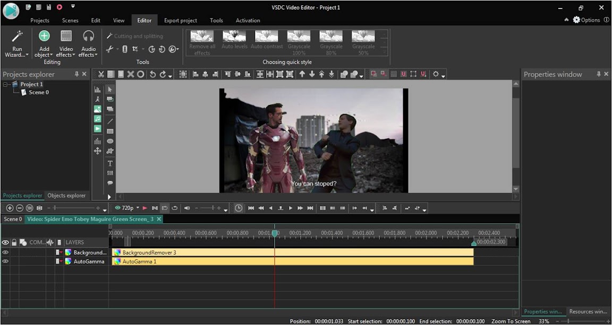Undo the last action
Image resolution: width=612 pixels, height=325 pixels.
tap(152, 74)
